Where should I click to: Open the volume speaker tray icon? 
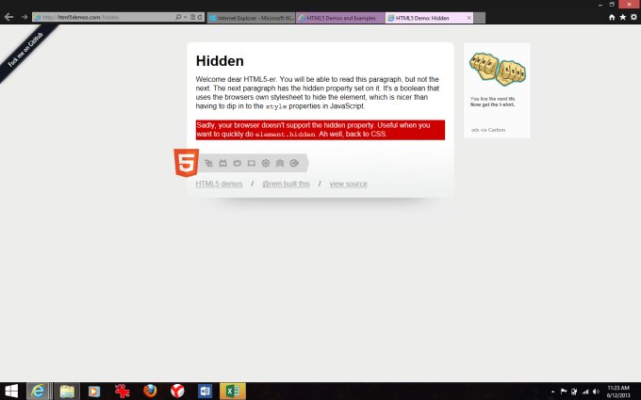click(x=597, y=392)
